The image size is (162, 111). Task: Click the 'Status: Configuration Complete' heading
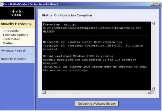click(67, 15)
